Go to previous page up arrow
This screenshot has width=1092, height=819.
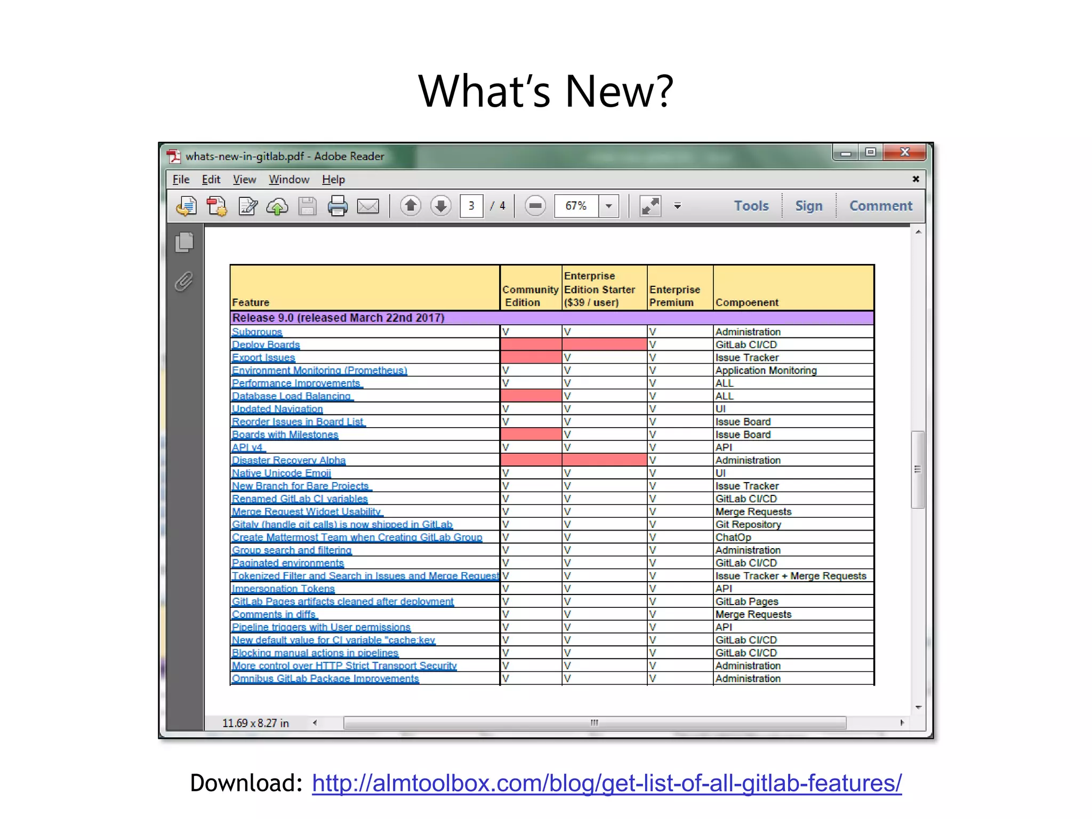pyautogui.click(x=411, y=206)
